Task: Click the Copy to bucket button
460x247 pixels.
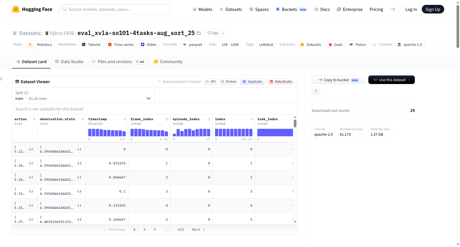Action: [339, 80]
